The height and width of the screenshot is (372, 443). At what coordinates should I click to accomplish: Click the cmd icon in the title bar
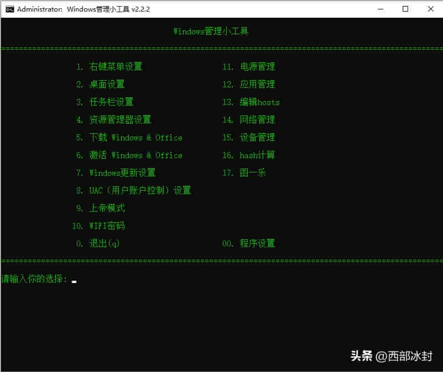tap(9, 9)
